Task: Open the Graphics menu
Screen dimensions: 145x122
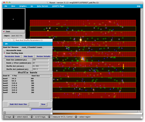Action: point(23,6)
